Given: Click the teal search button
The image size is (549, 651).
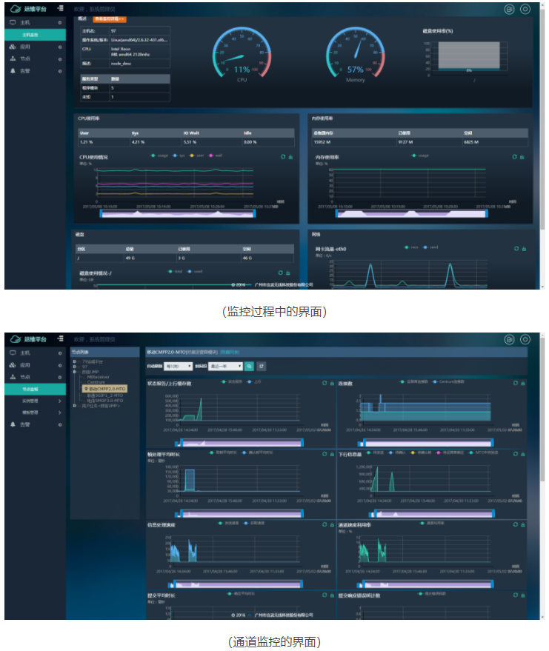Looking at the screenshot, I should [249, 366].
